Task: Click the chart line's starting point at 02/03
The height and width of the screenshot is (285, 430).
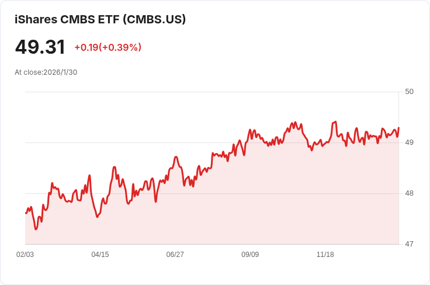Action: click(x=26, y=213)
